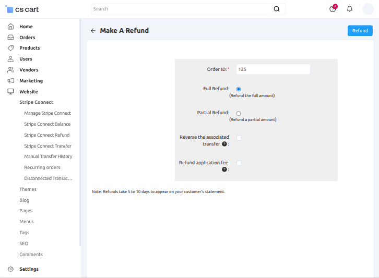Click the help icon for associated transfer
Screen dimensions: 379x278
(x=224, y=144)
